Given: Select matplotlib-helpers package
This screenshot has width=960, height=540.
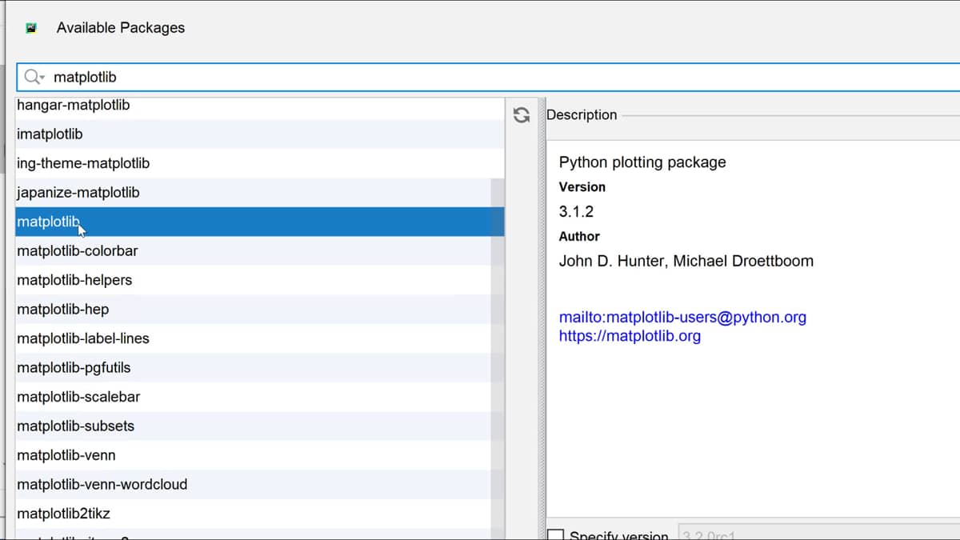Looking at the screenshot, I should click(260, 280).
